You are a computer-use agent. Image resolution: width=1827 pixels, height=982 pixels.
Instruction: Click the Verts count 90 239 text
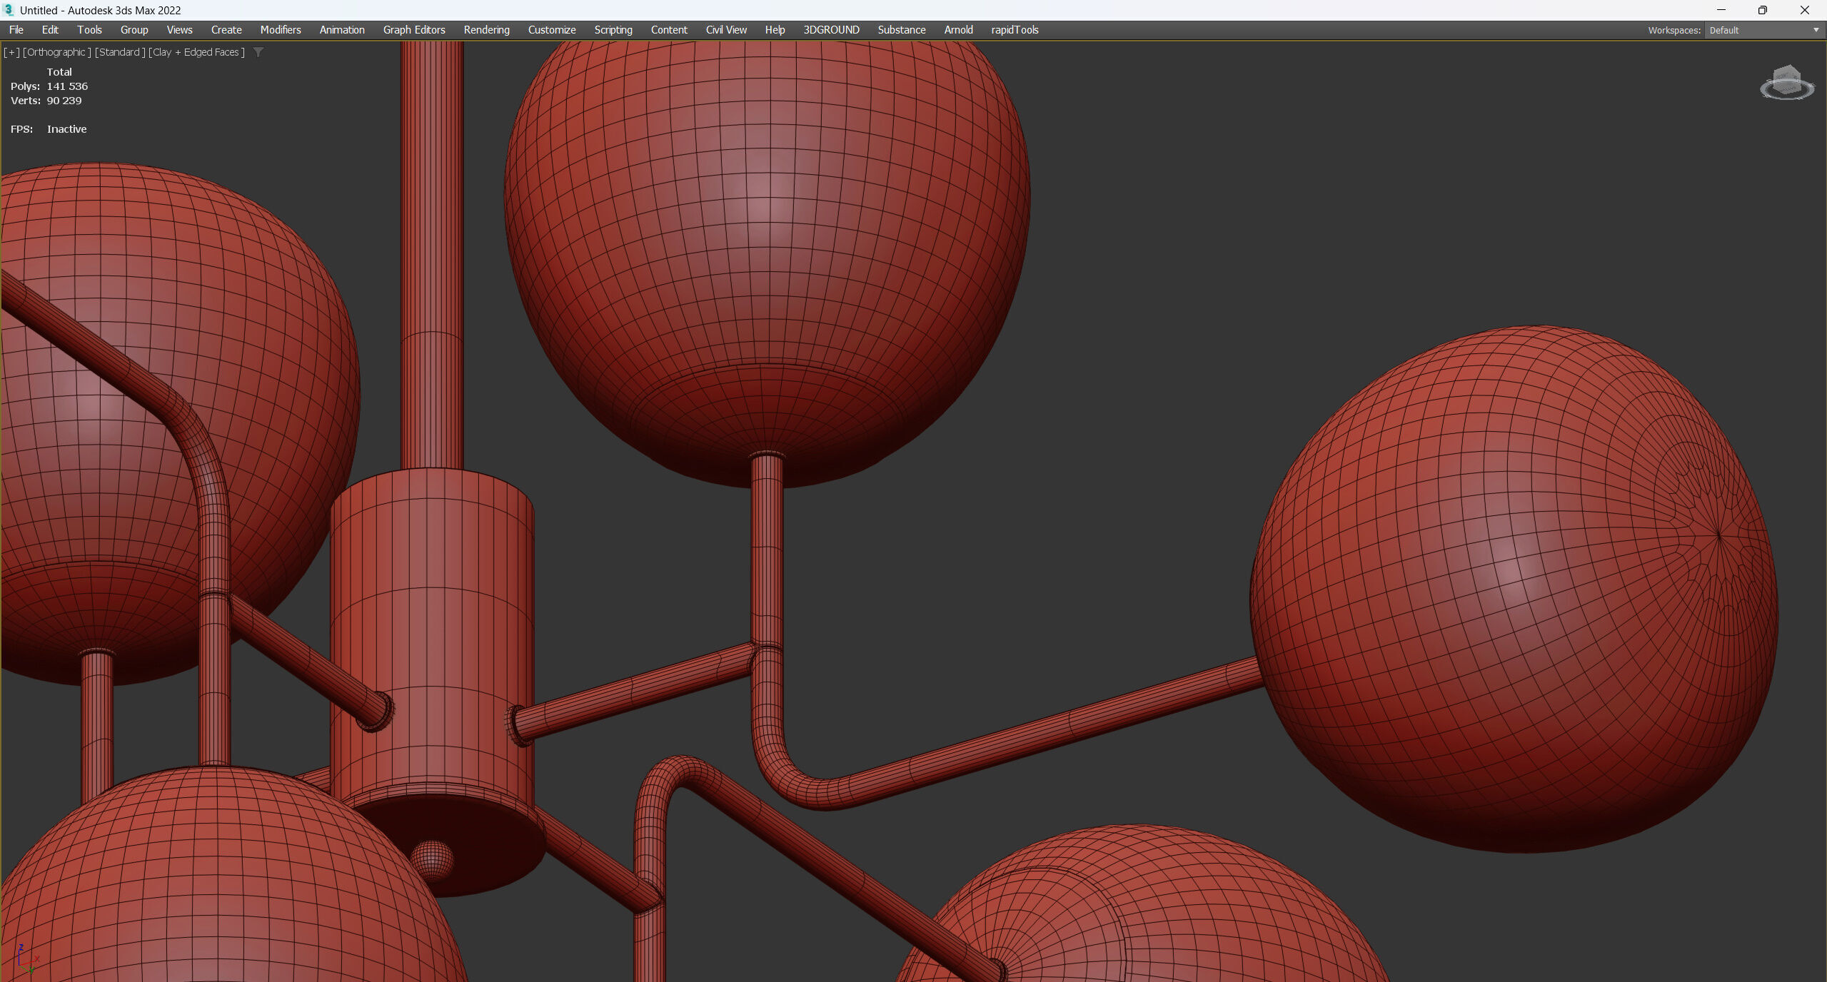click(x=46, y=101)
